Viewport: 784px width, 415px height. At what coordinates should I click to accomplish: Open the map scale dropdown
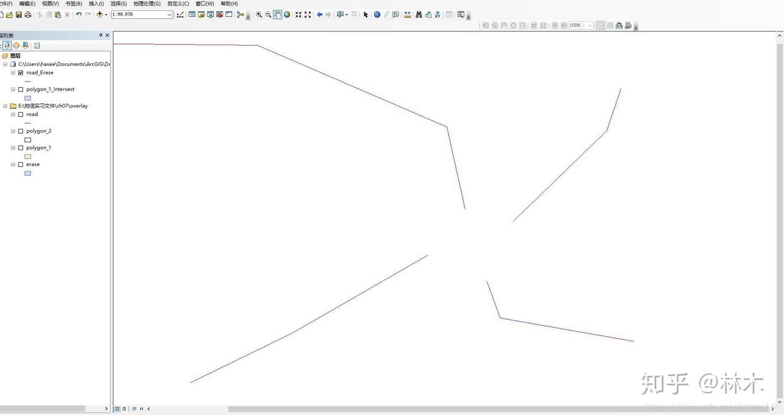point(169,15)
